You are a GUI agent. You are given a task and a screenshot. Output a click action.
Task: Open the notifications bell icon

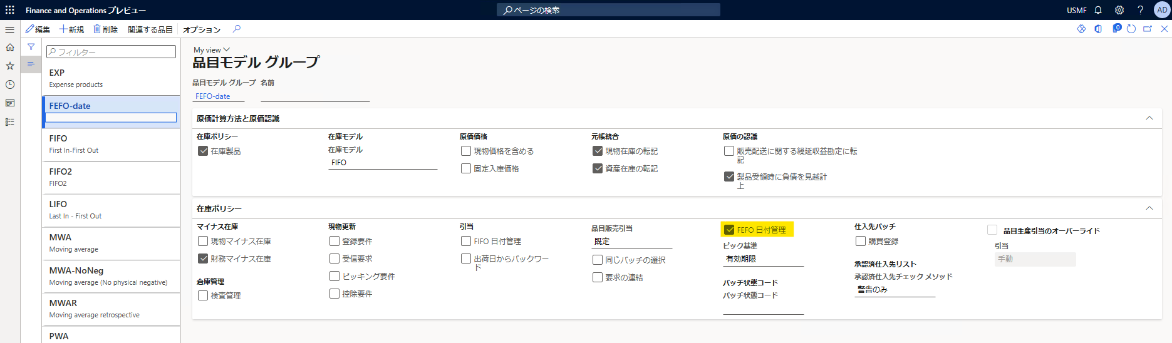(1098, 10)
